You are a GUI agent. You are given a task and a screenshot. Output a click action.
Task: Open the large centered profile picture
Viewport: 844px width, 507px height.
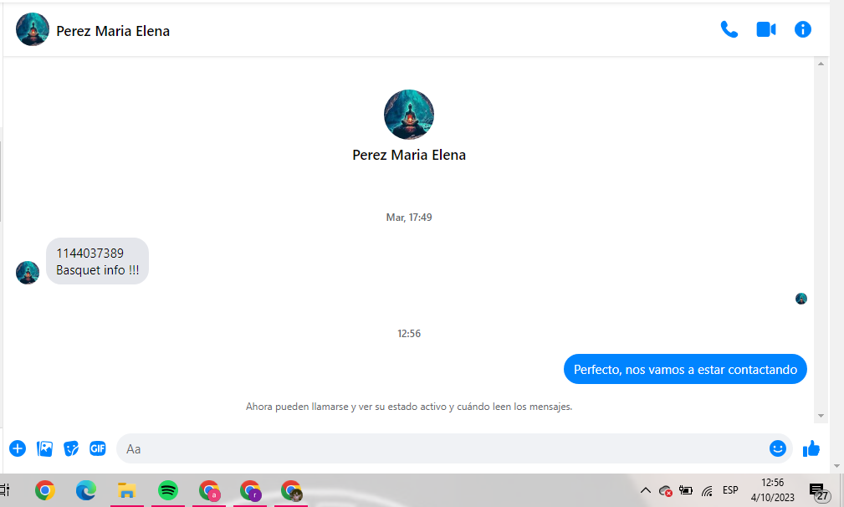[x=408, y=115]
